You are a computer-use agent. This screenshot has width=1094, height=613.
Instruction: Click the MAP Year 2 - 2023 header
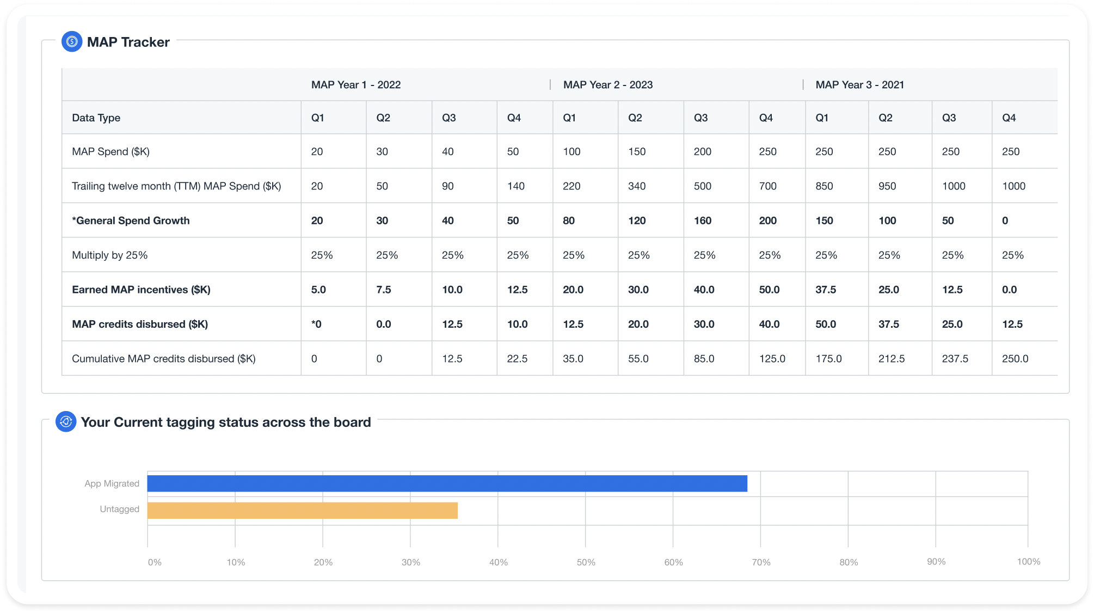tap(607, 85)
